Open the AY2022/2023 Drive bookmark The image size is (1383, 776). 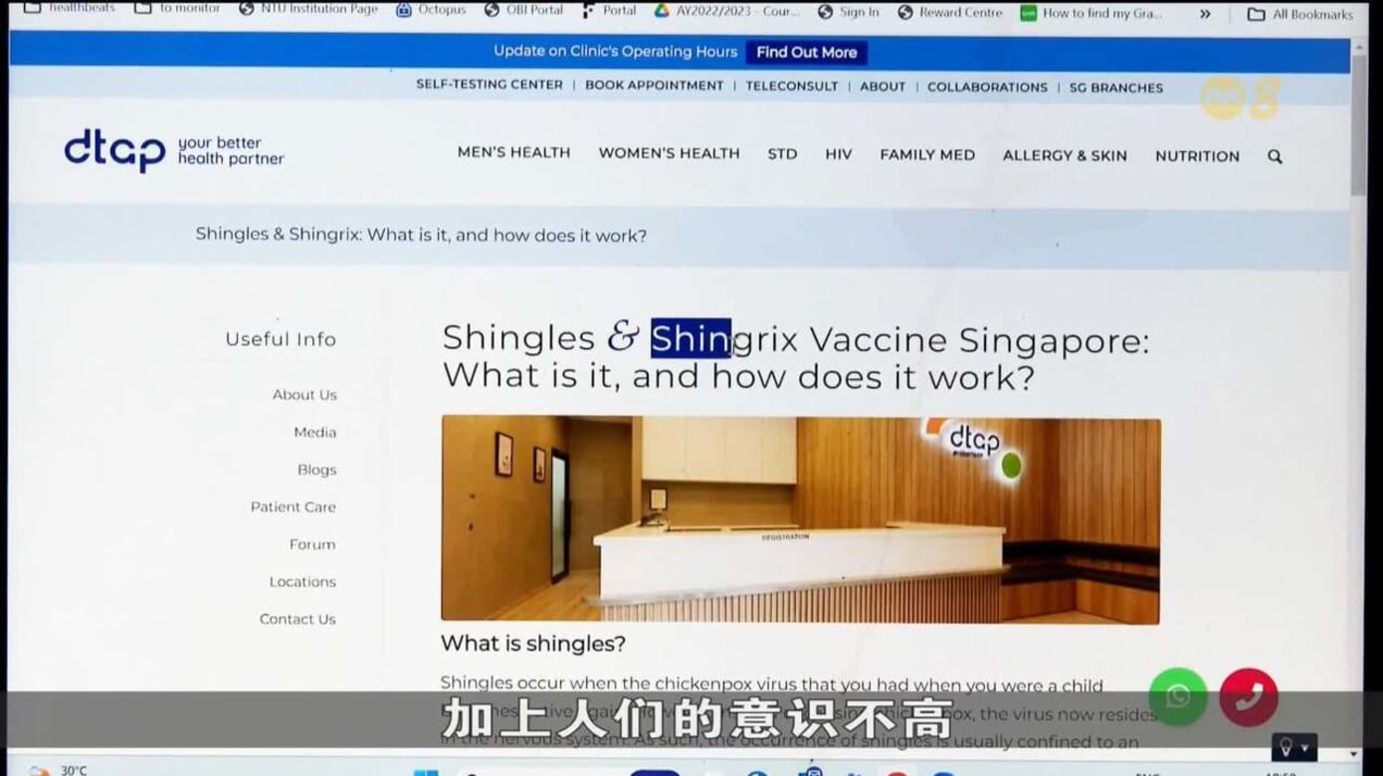click(x=725, y=11)
